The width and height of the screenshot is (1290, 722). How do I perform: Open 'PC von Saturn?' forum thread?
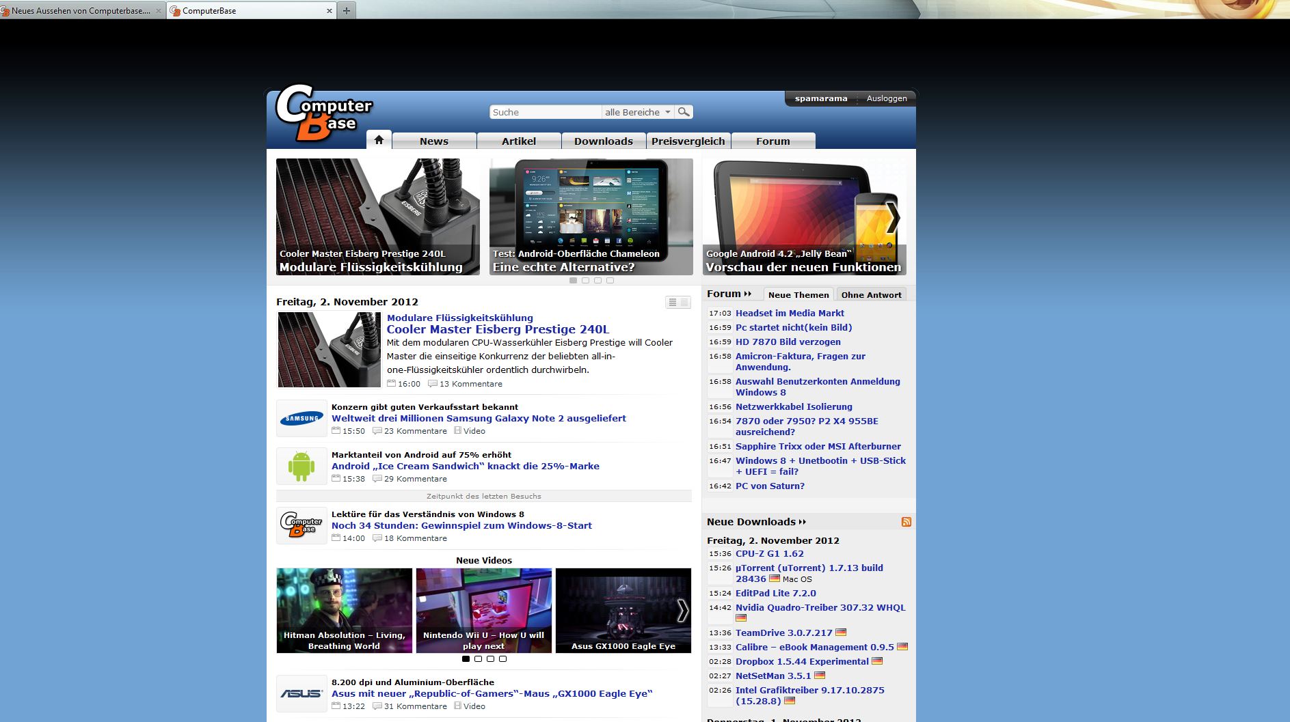pyautogui.click(x=770, y=486)
